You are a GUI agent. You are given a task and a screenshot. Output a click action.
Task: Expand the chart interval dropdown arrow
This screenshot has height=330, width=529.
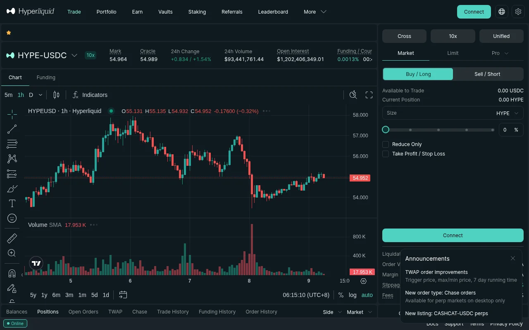point(41,95)
